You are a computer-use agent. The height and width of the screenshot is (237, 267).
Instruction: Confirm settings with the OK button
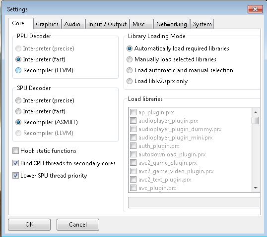click(29, 225)
